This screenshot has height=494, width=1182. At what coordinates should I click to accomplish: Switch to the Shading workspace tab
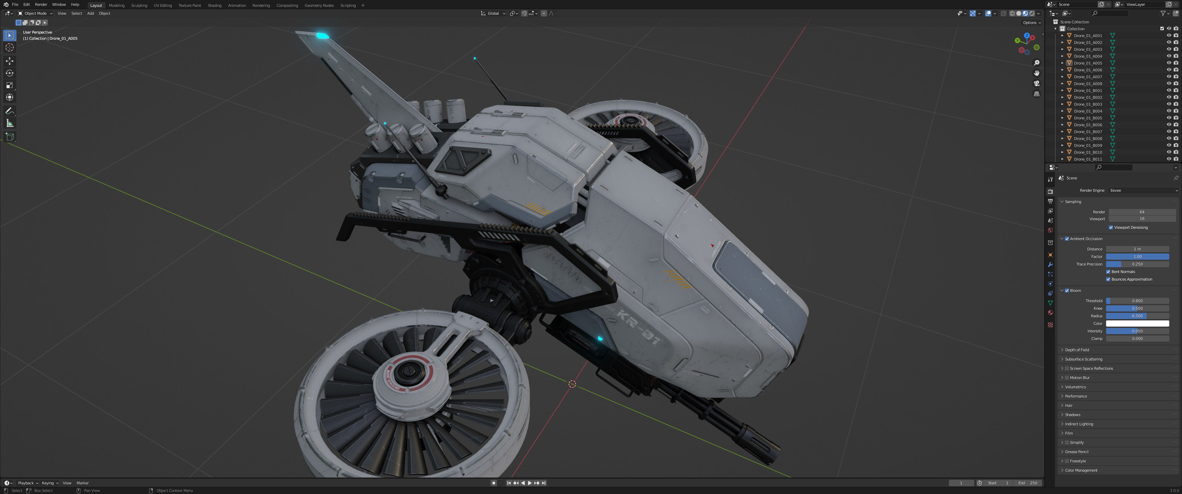tap(214, 5)
